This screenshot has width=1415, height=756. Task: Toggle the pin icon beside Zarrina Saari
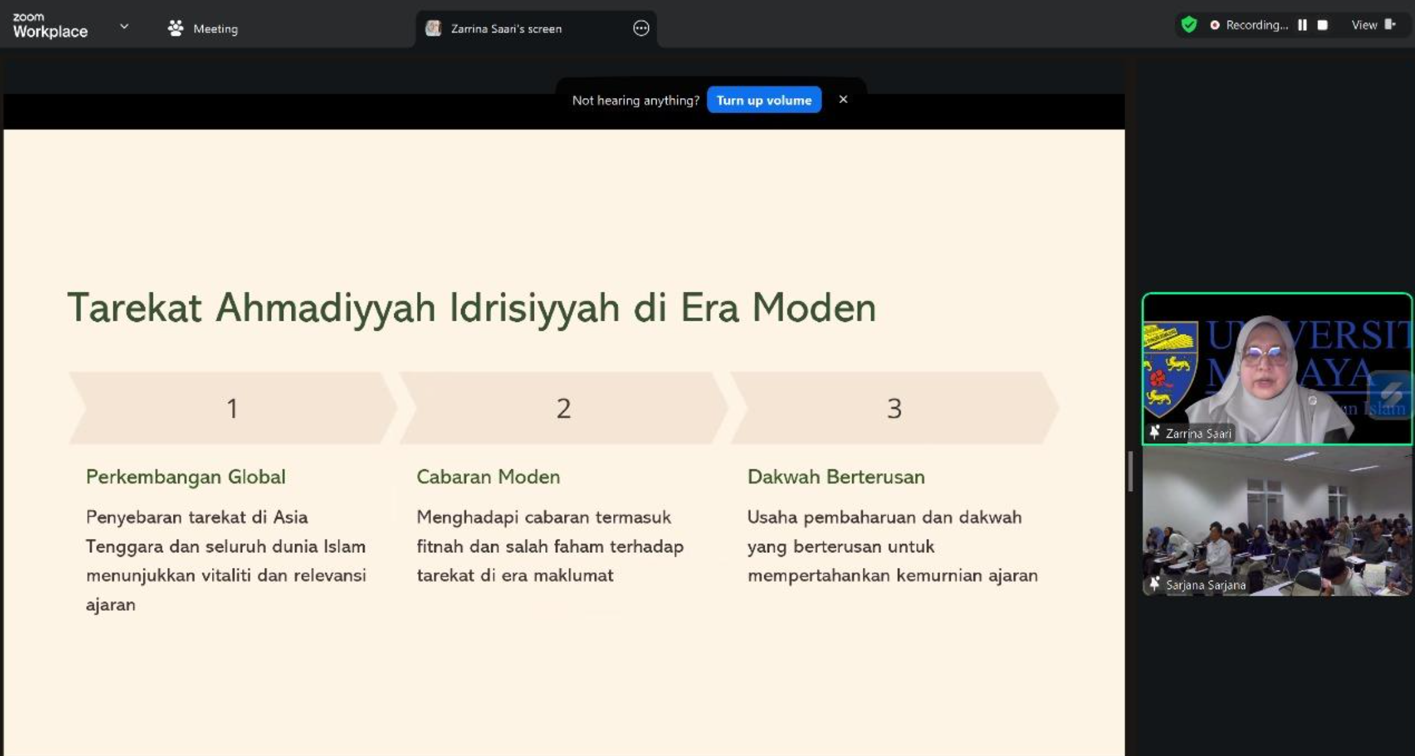[1154, 433]
